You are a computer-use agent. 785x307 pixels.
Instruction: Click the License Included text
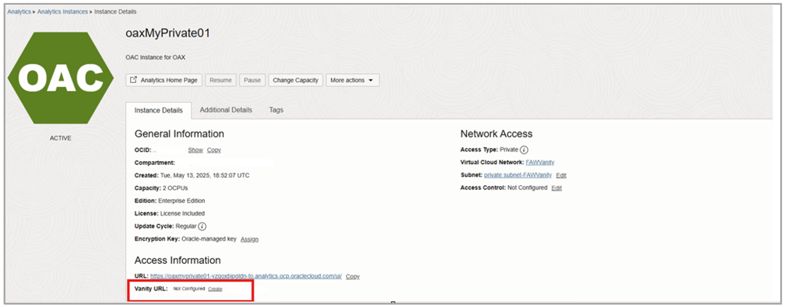point(182,213)
